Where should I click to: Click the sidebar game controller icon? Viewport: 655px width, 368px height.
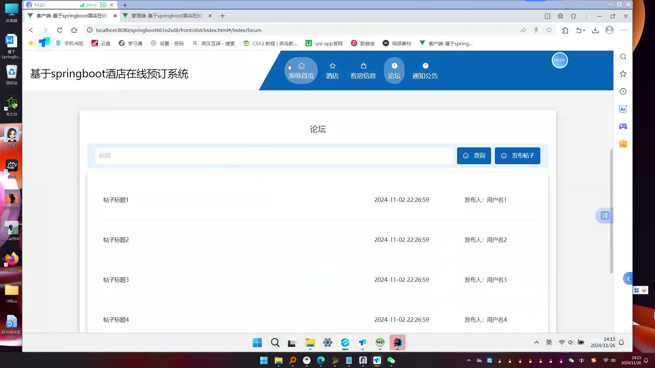[x=623, y=126]
